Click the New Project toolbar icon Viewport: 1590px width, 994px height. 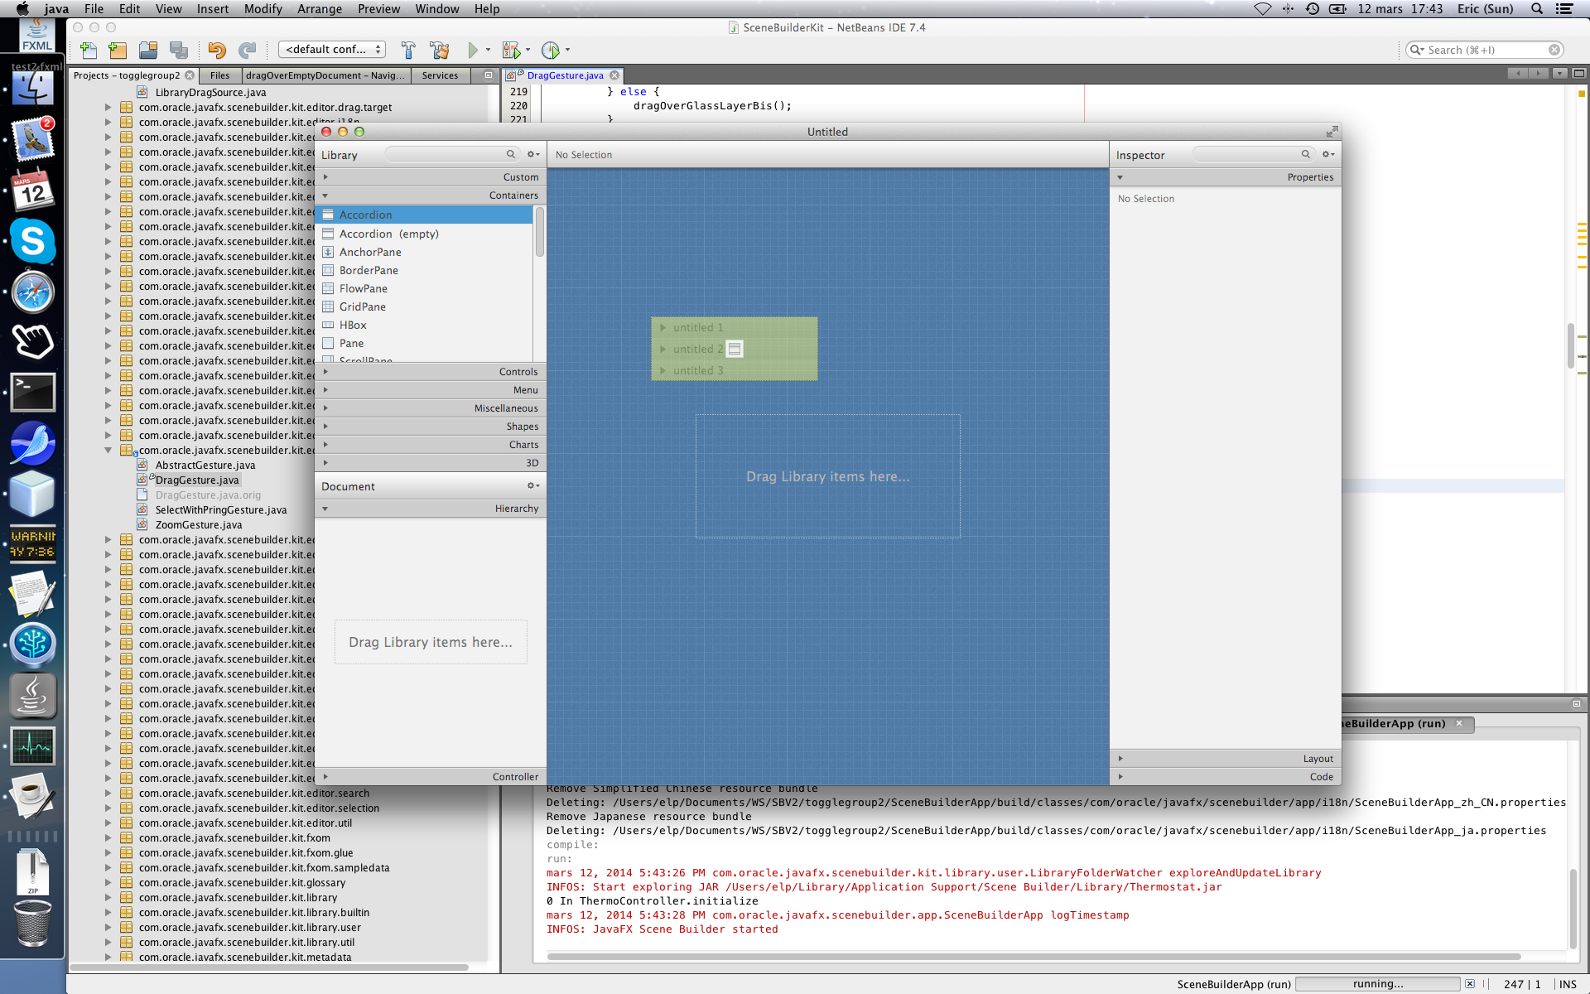point(118,51)
